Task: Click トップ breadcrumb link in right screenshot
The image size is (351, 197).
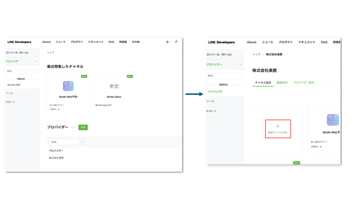Action: point(256,54)
